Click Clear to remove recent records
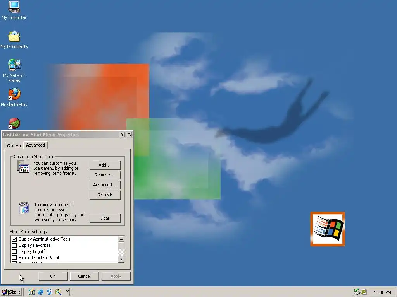 pyautogui.click(x=105, y=218)
